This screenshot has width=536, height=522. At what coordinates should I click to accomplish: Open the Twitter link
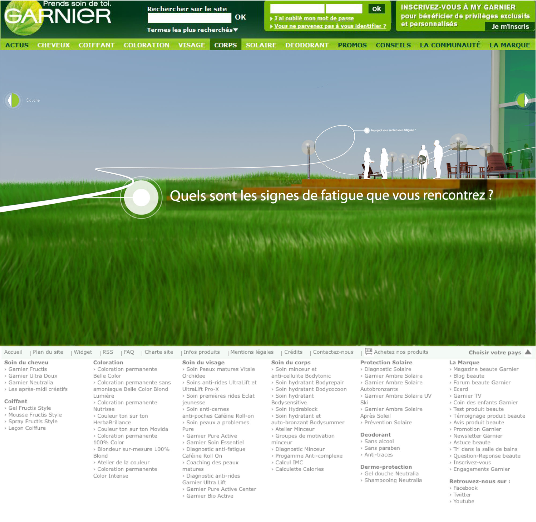click(x=462, y=495)
